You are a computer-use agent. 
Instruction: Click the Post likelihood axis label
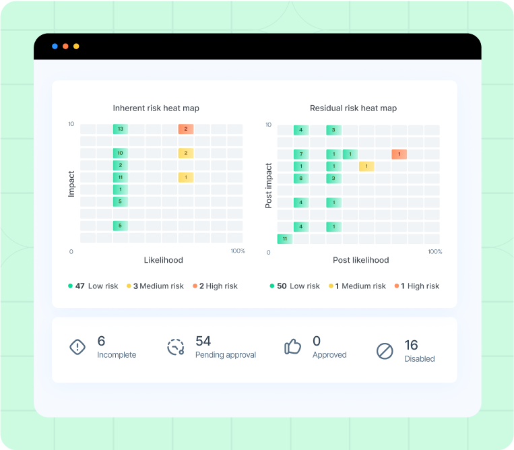(361, 260)
